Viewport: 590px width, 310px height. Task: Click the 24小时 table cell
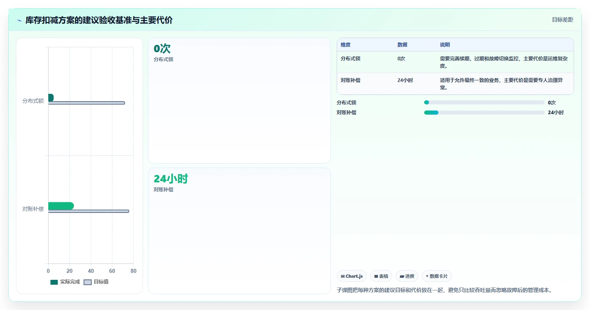pyautogui.click(x=405, y=80)
